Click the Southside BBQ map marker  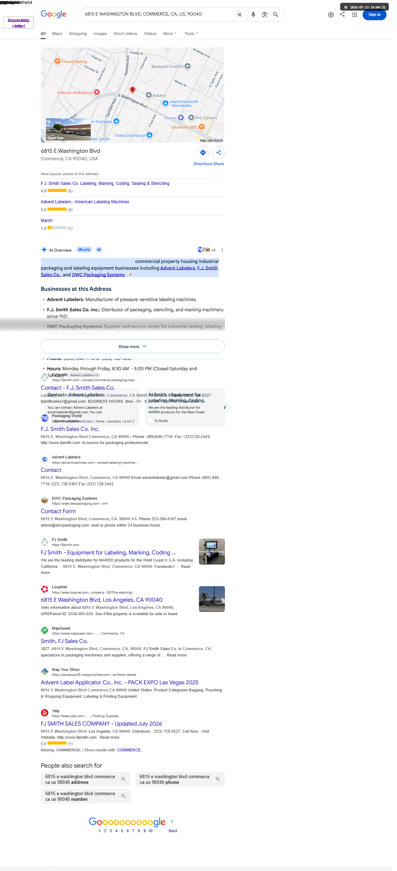click(202, 127)
